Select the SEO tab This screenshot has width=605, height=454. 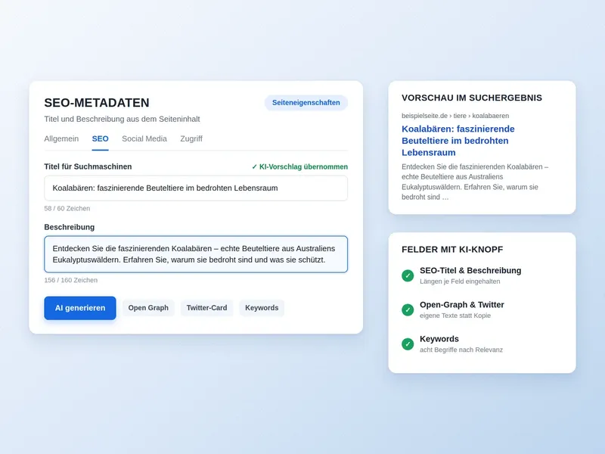click(100, 139)
